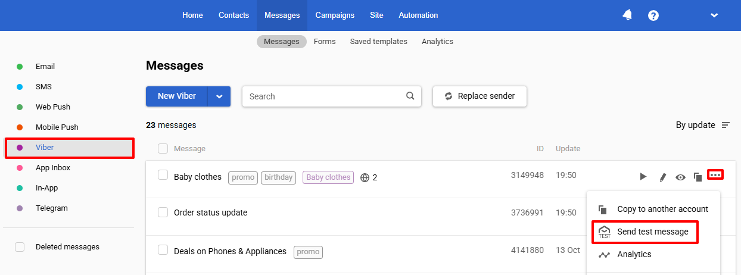The width and height of the screenshot is (741, 275).
Task: Go to Home in top navigation
Action: click(x=192, y=15)
